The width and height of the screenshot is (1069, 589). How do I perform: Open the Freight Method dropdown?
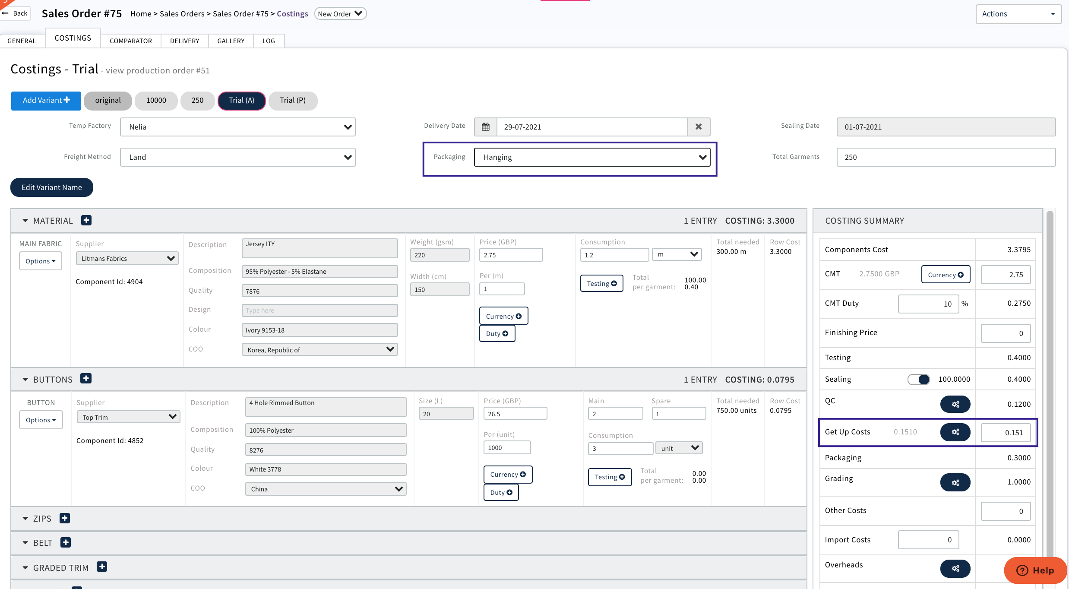pos(237,157)
